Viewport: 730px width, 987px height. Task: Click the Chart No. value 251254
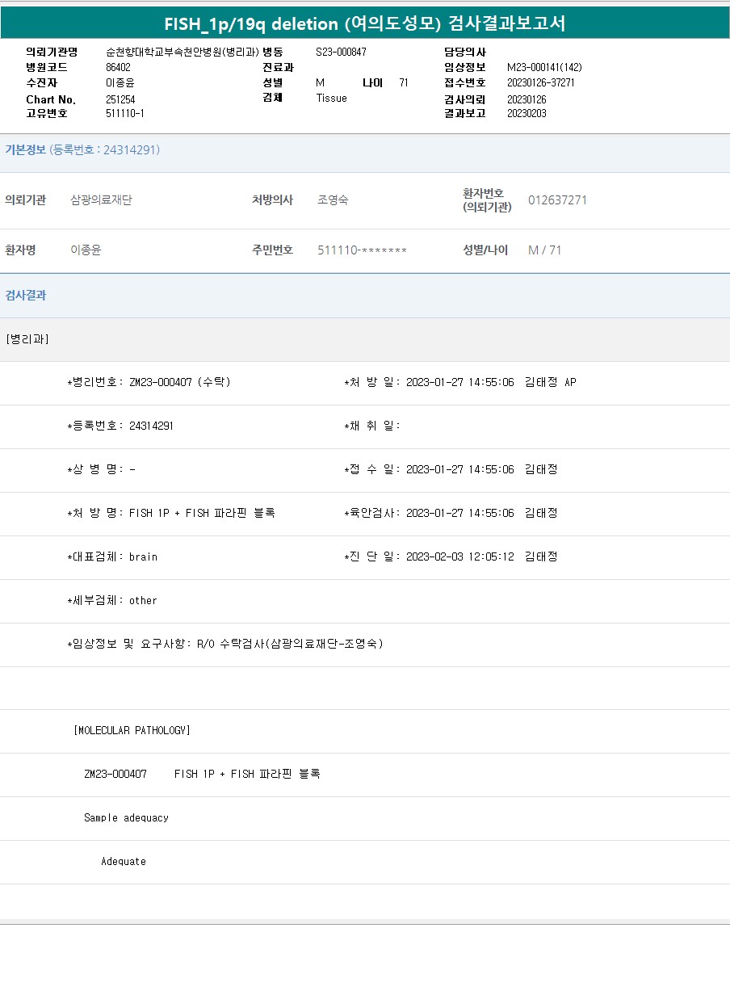pyautogui.click(x=120, y=99)
